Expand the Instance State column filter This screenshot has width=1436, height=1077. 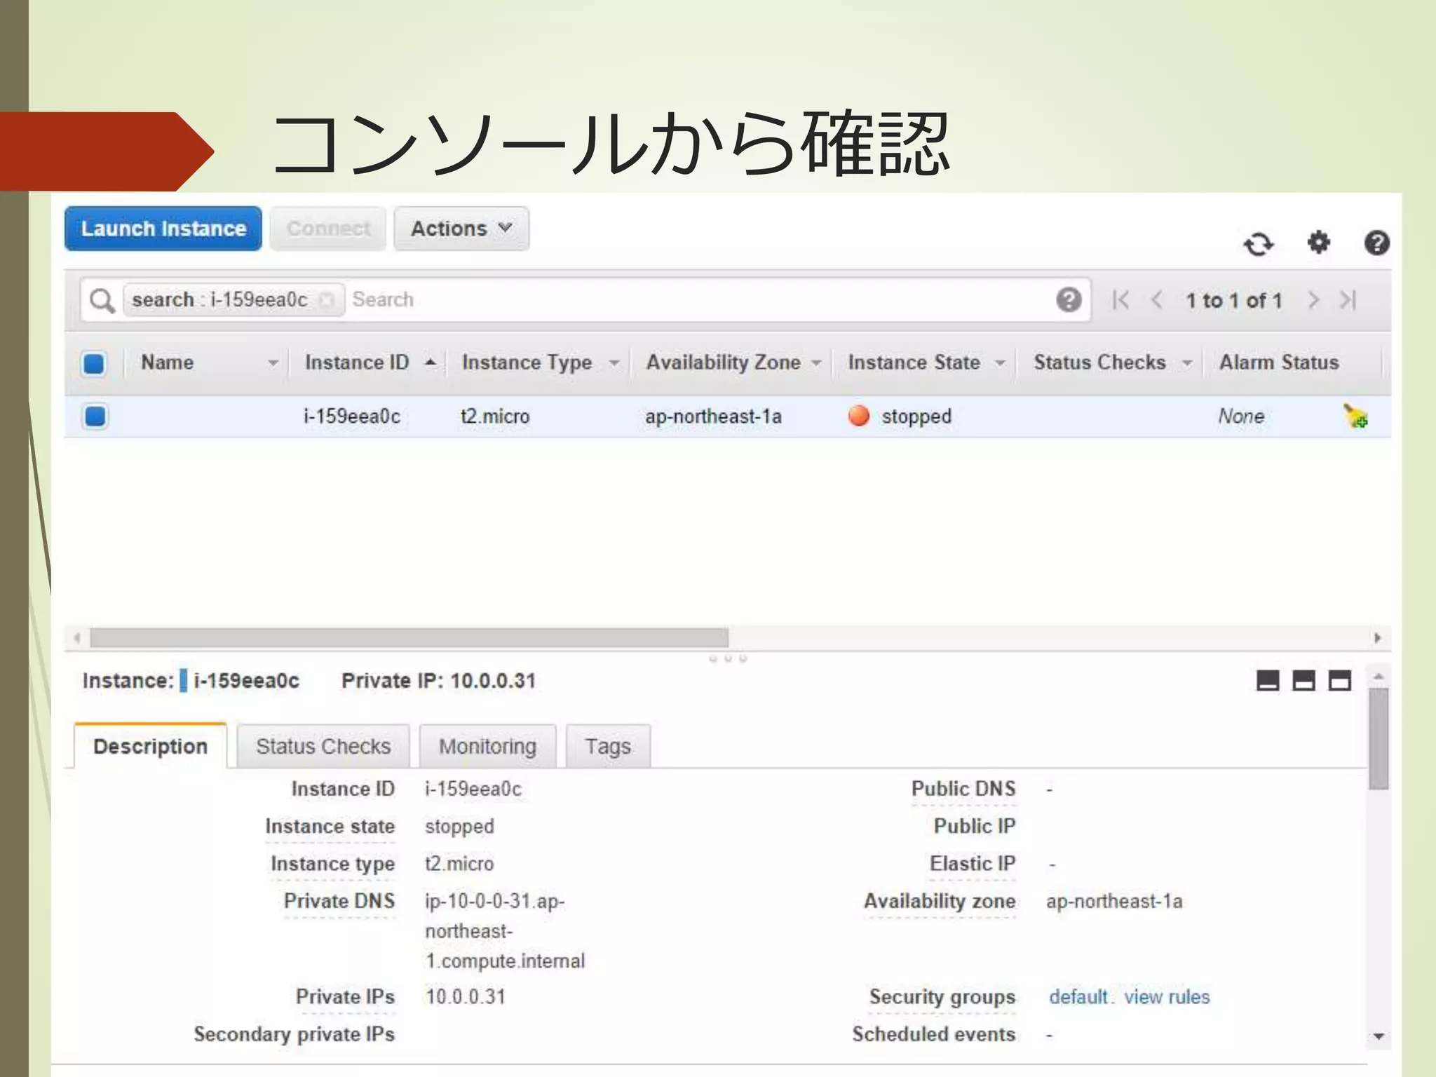(x=1001, y=363)
